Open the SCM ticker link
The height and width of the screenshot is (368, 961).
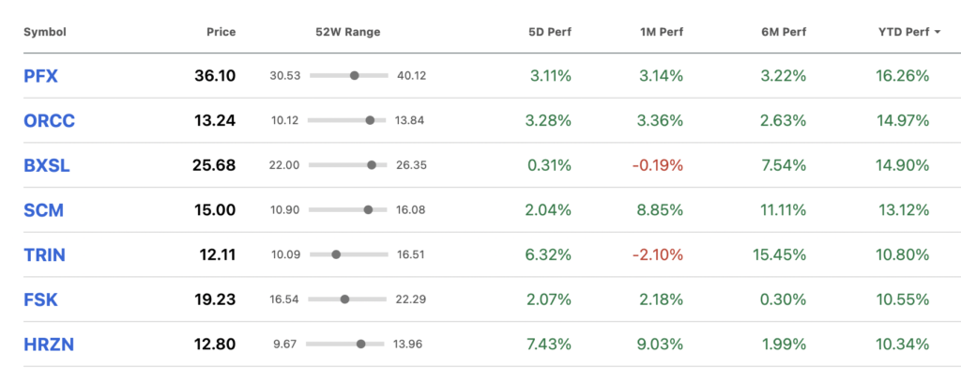(x=43, y=210)
